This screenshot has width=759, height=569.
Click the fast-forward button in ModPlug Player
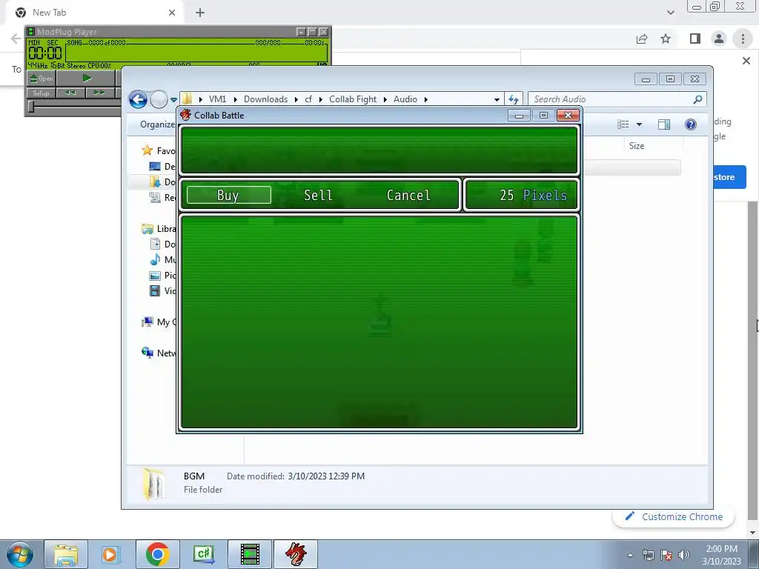(99, 93)
